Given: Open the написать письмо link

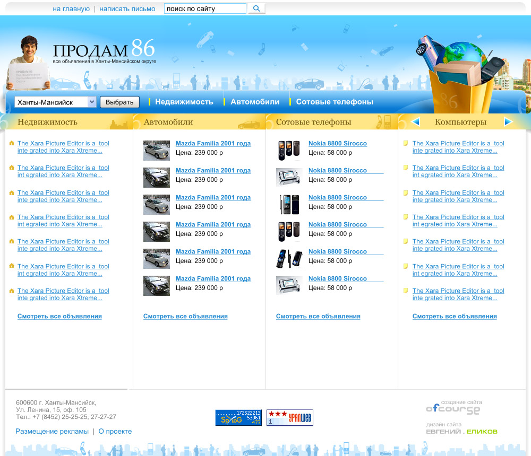Looking at the screenshot, I should click(127, 9).
